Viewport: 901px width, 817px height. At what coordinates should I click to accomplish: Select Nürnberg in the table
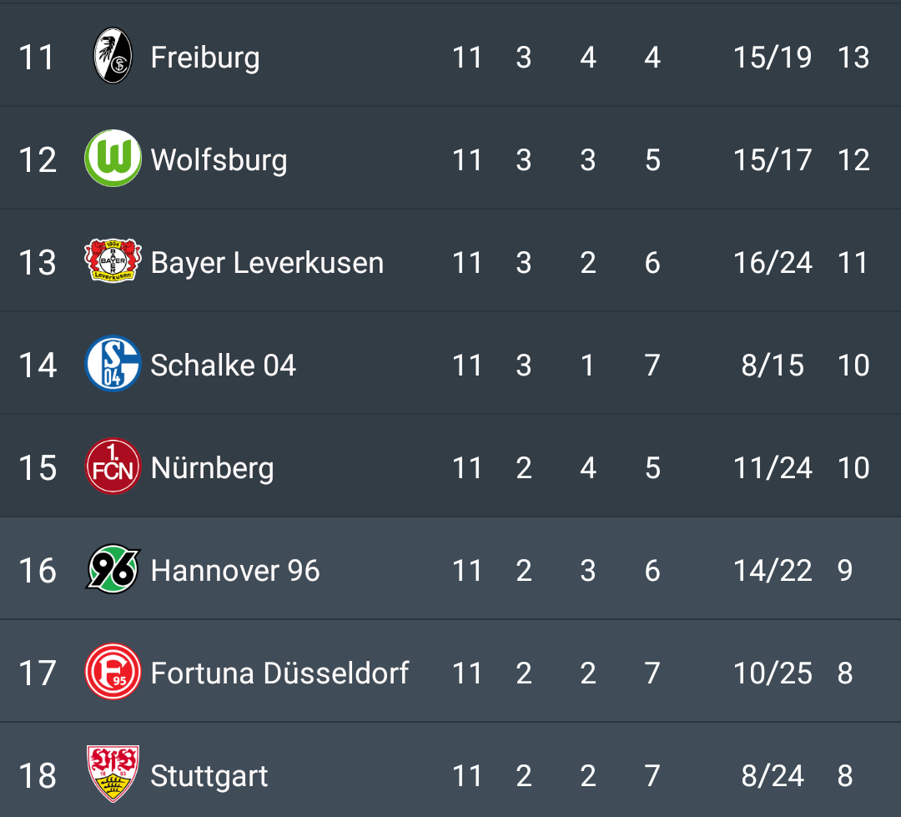pos(212,468)
